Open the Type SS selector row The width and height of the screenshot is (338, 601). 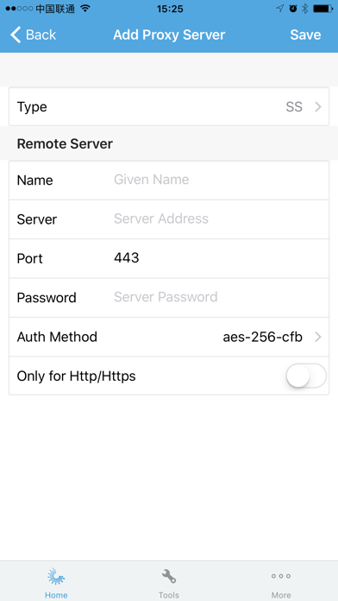pyautogui.click(x=169, y=106)
